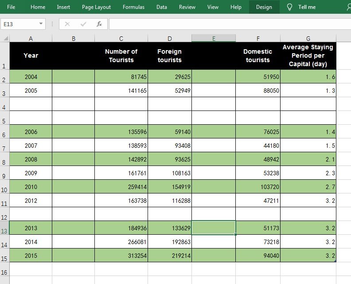Click the cell with value 142892
The height and width of the screenshot is (284, 351).
121,159
